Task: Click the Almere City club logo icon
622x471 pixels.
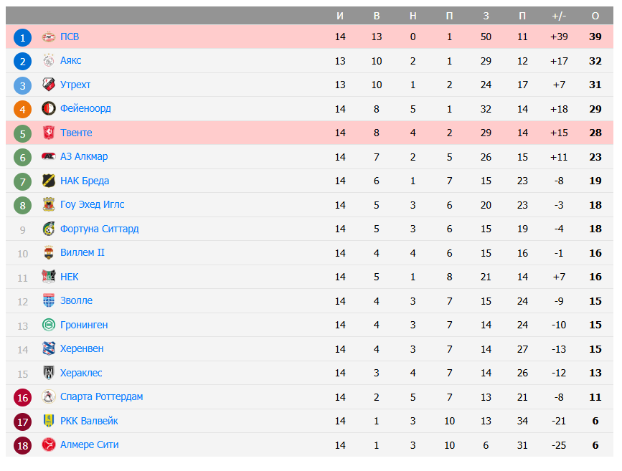Action: (x=48, y=445)
